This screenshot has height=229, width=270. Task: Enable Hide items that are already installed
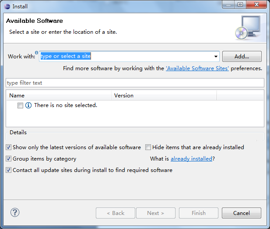click(148, 147)
